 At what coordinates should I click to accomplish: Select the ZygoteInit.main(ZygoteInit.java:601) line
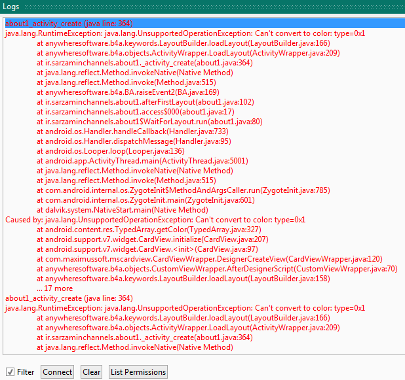144,200
